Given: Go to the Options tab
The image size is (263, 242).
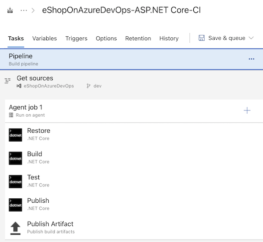Looking at the screenshot, I should (106, 38).
